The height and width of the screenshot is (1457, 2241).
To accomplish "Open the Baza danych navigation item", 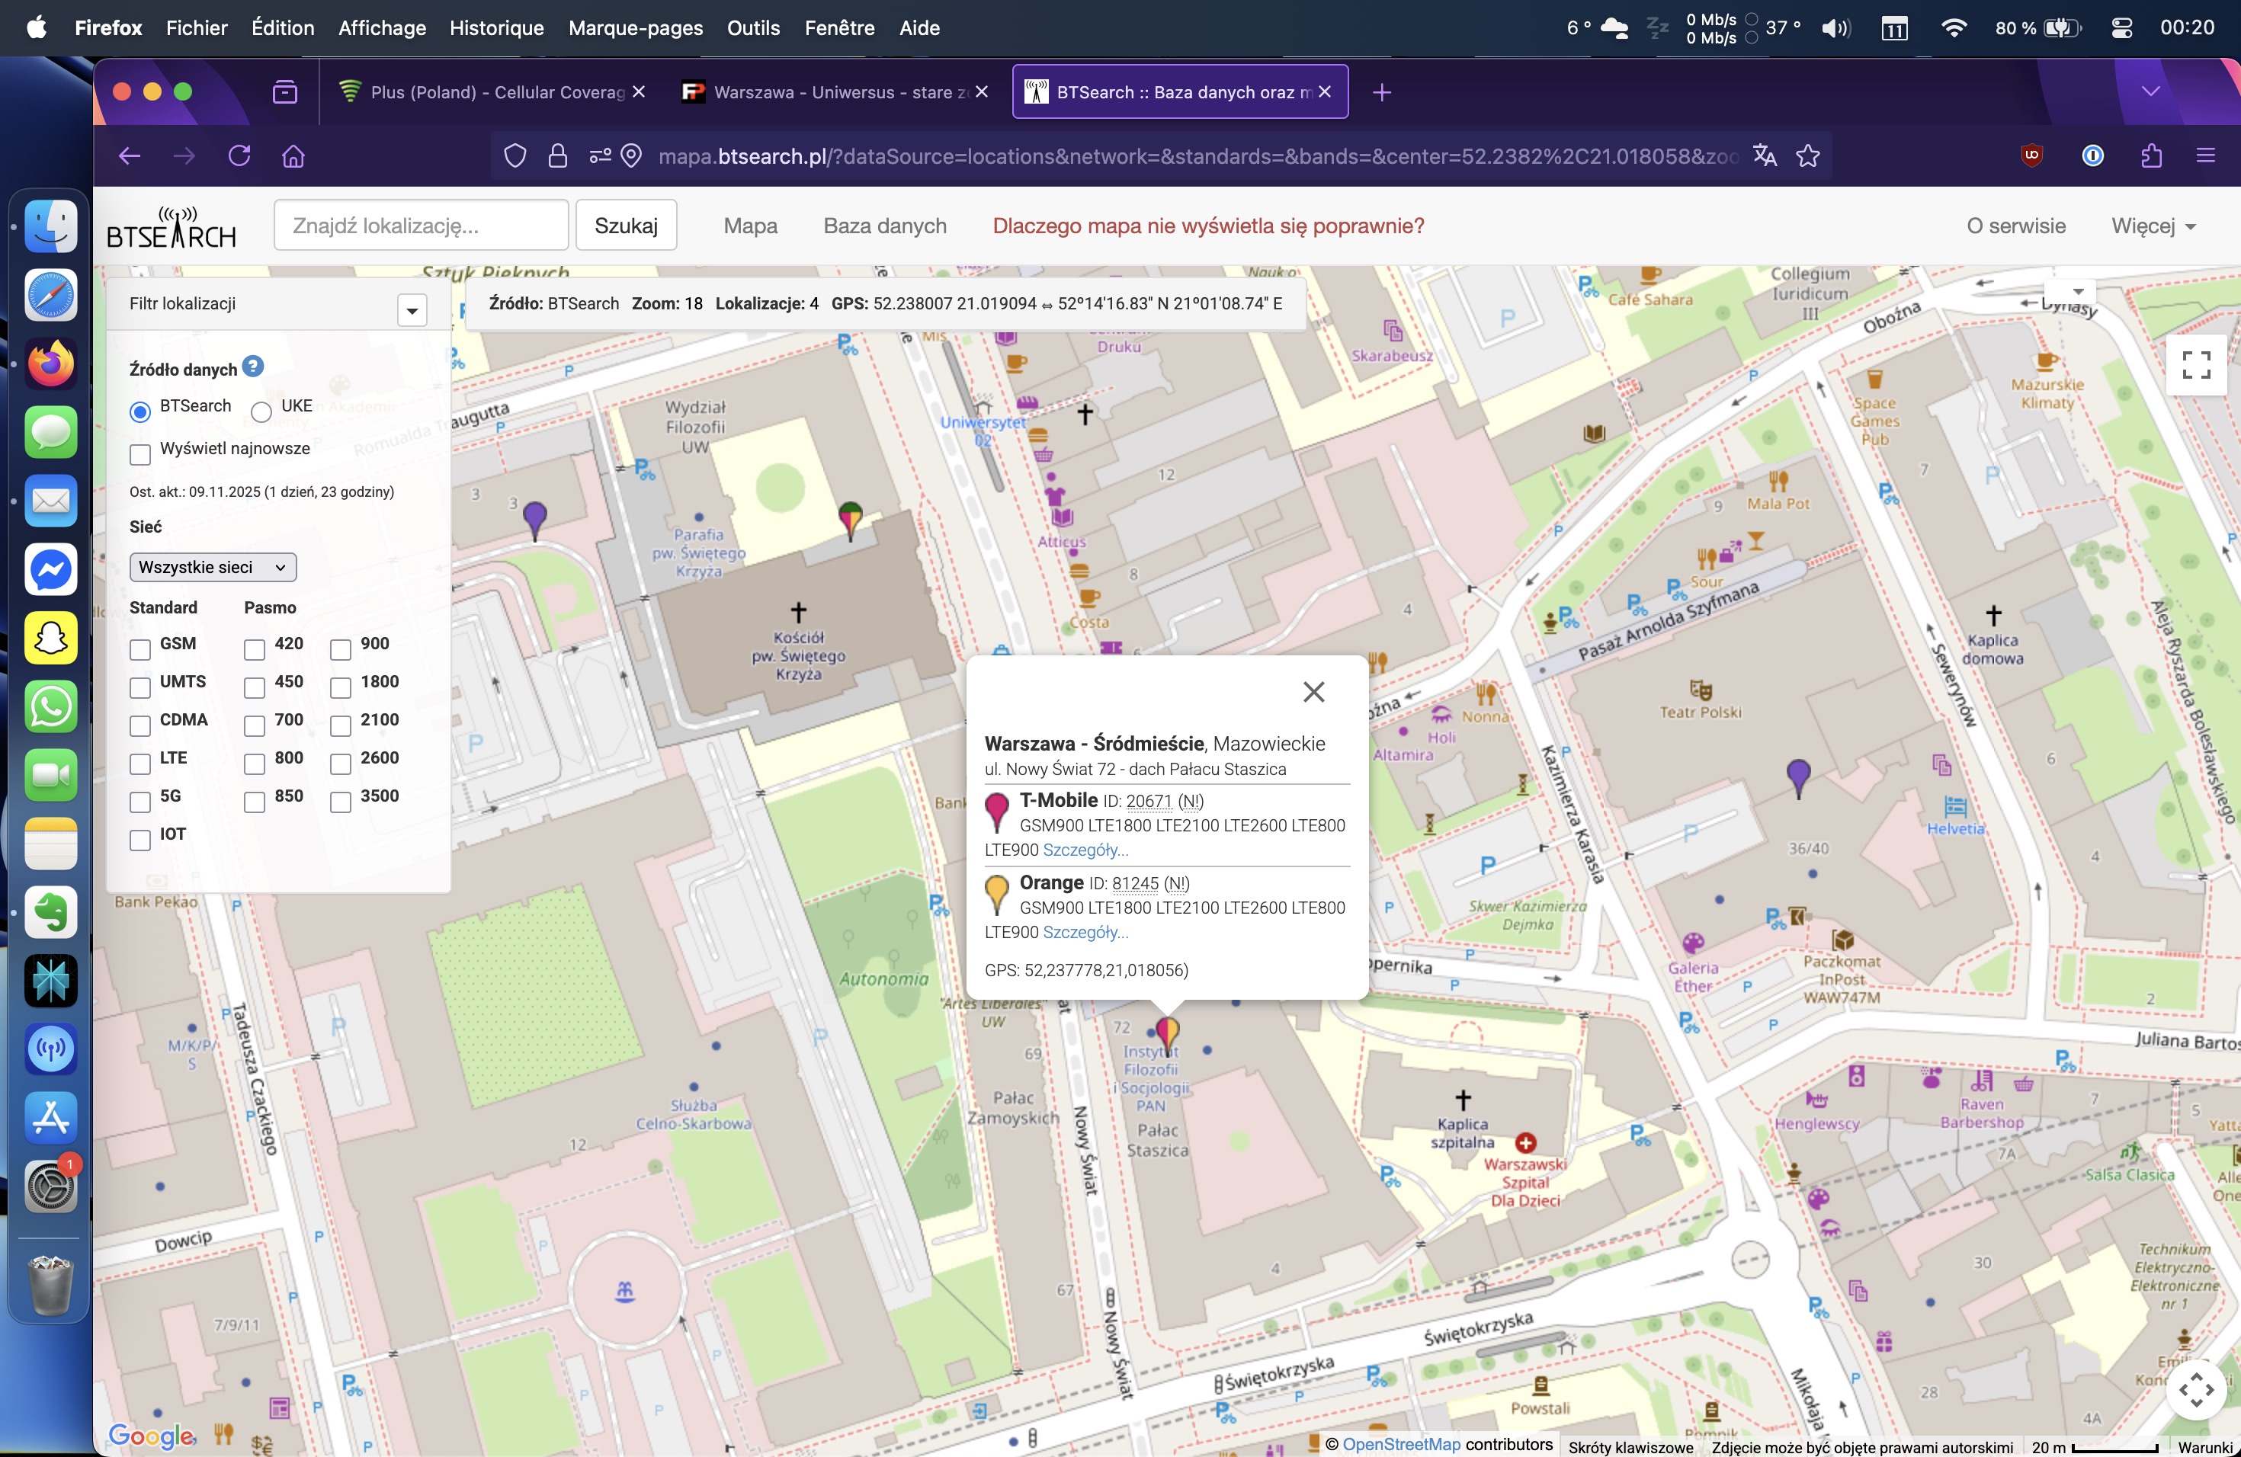I will (884, 227).
